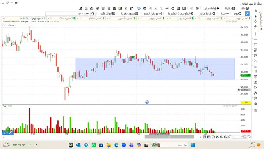
Task: Click the camera snapshot icon in top toolbar
Action: 92,9
